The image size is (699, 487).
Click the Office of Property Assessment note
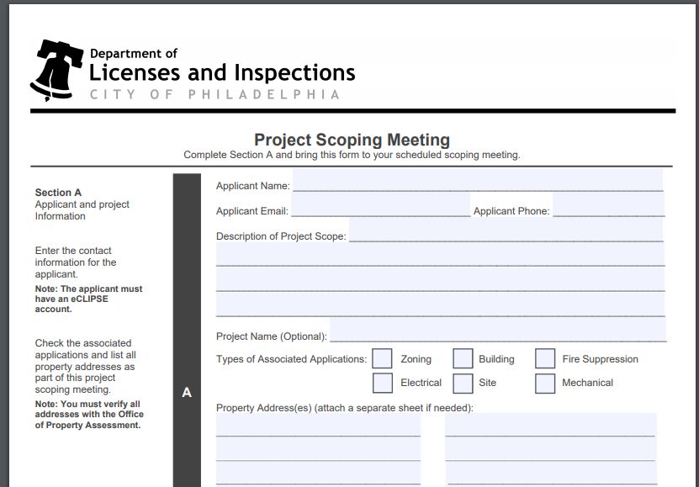(x=89, y=415)
